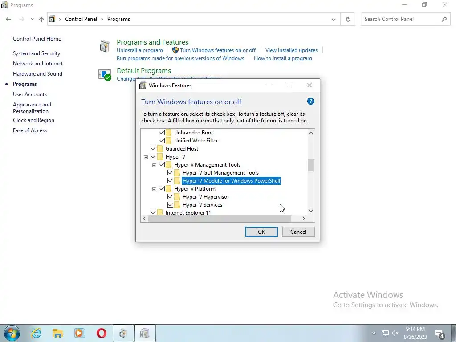Refresh the Control Panel address bar
Image resolution: width=456 pixels, height=342 pixels.
point(348,19)
